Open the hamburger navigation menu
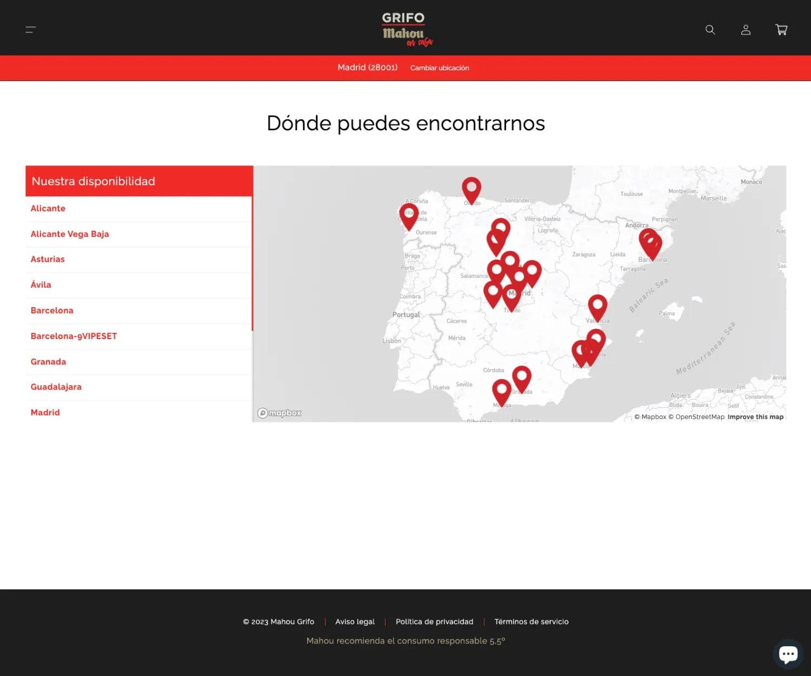 pos(30,30)
